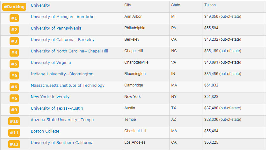
Task: Click the Tuition column header
Action: (x=210, y=5)
